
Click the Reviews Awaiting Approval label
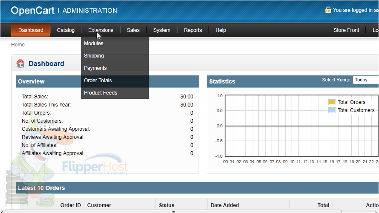53,137
